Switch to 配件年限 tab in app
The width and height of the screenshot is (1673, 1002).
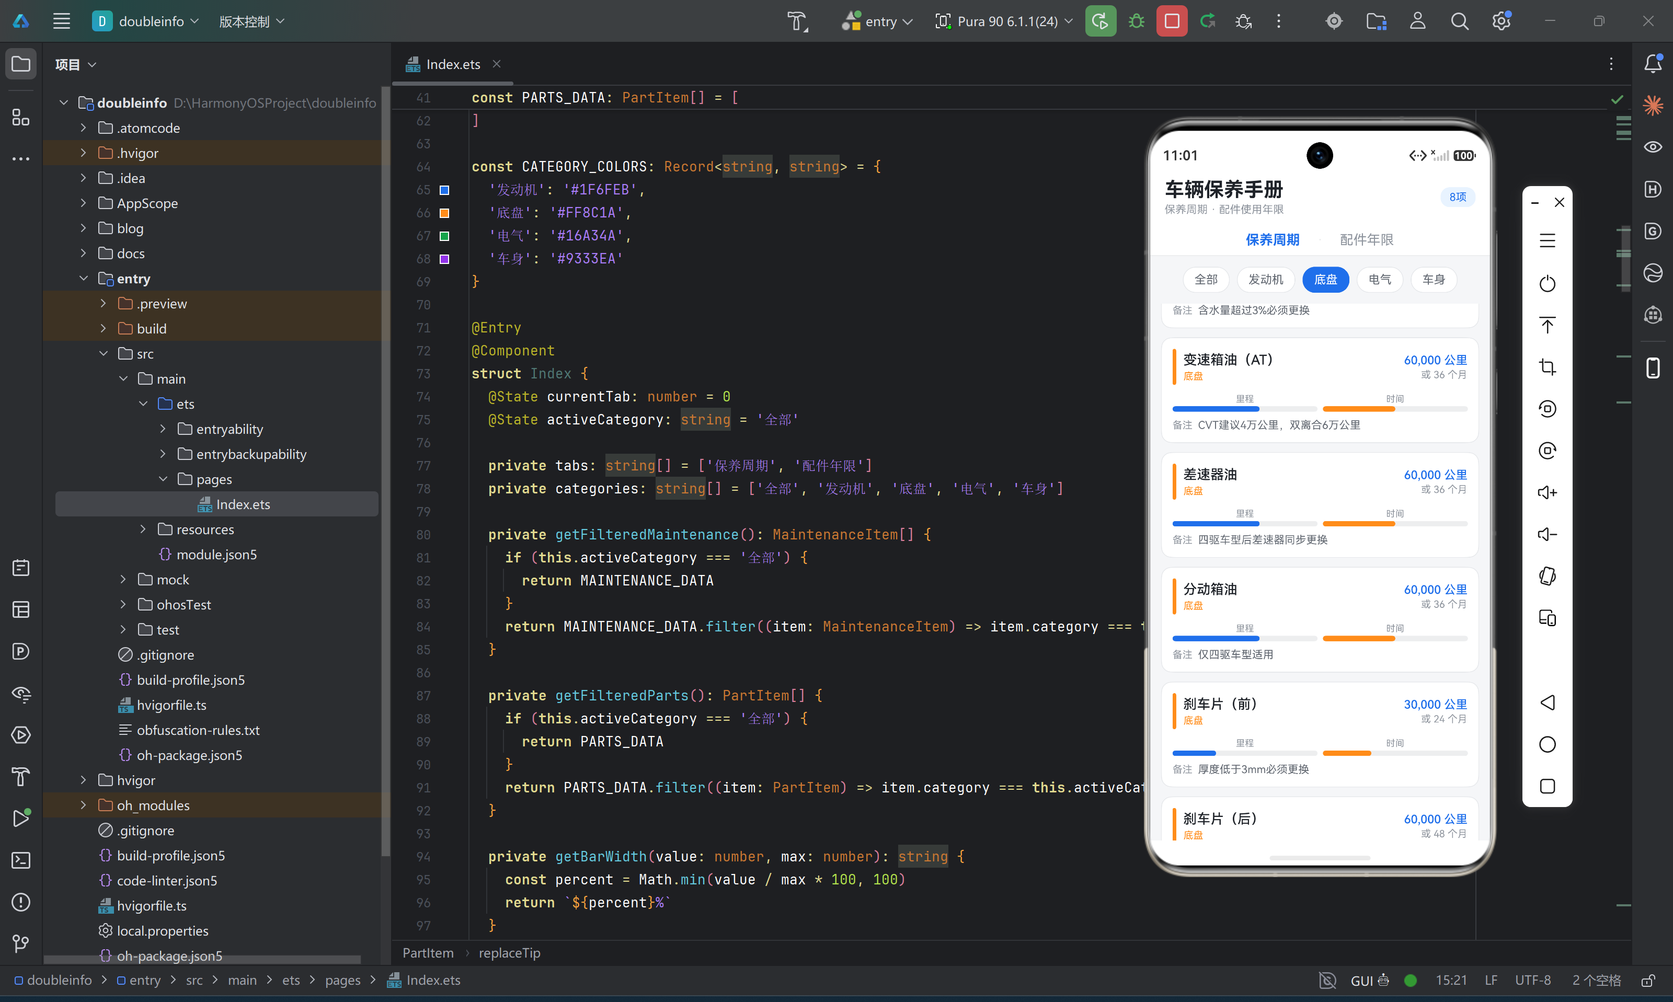point(1366,240)
